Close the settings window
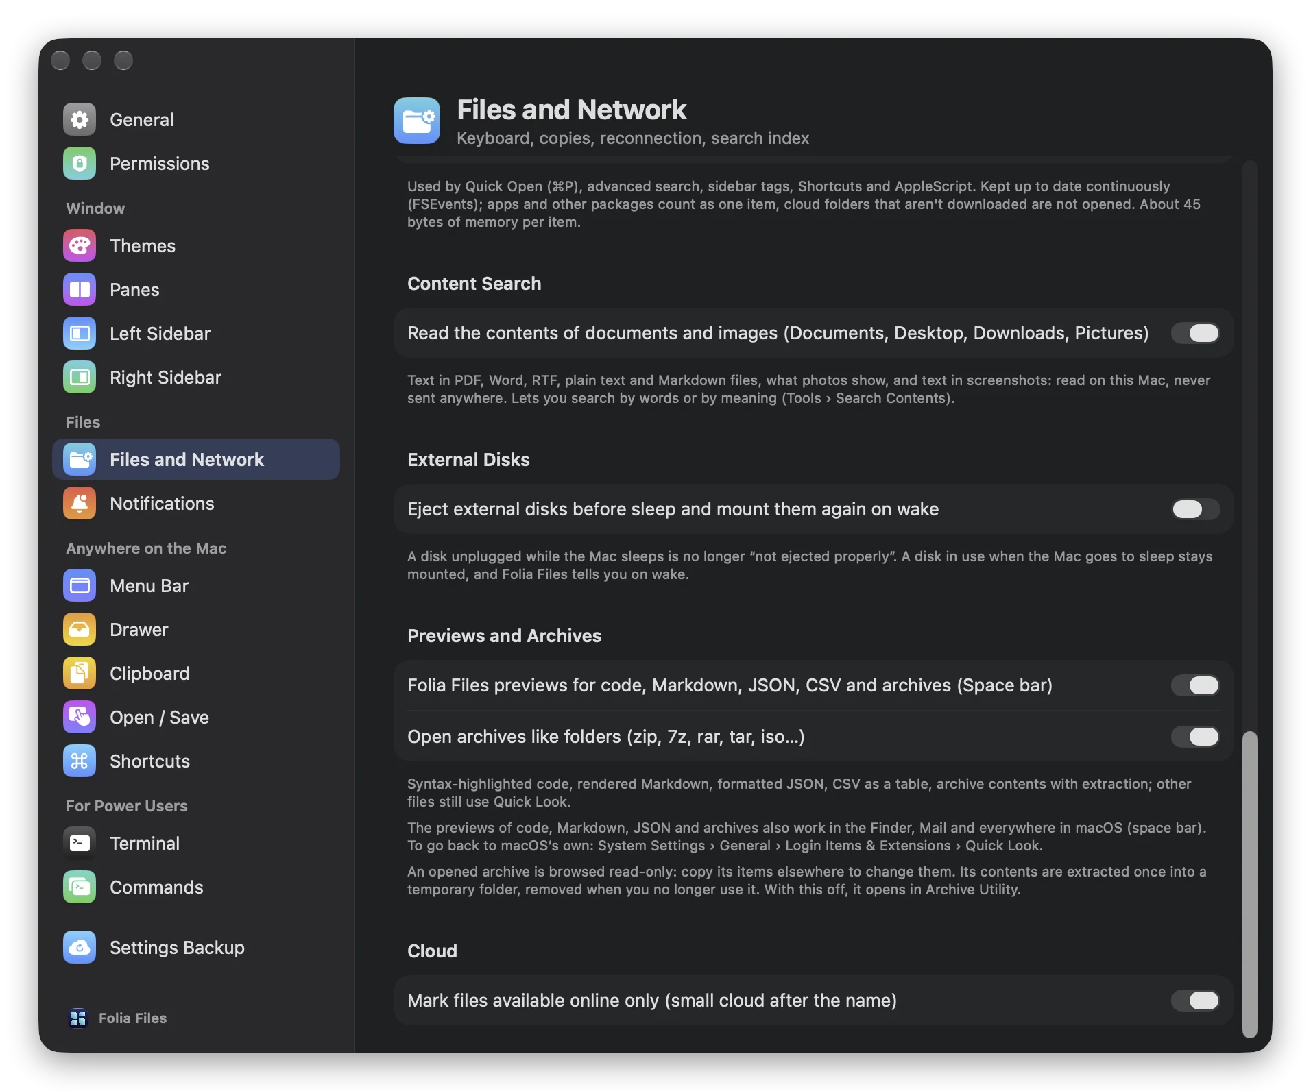The width and height of the screenshot is (1311, 1091). click(x=60, y=60)
